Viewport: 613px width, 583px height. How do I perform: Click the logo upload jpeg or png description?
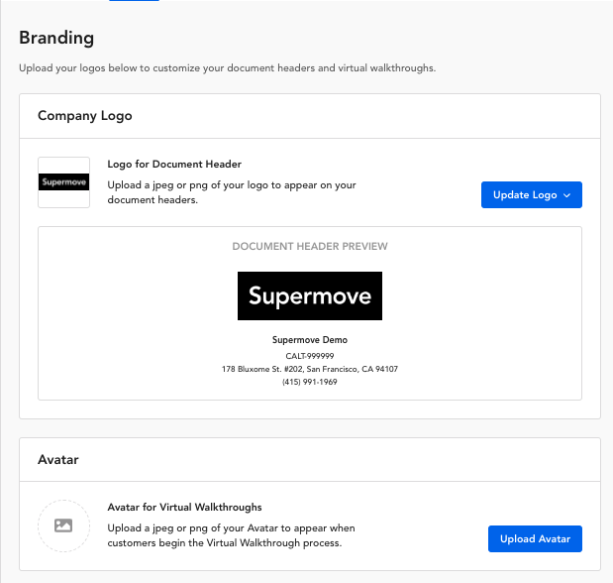(x=232, y=192)
